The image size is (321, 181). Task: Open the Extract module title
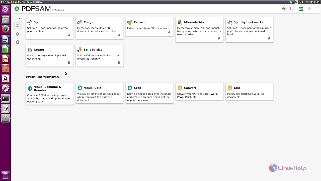(x=139, y=22)
